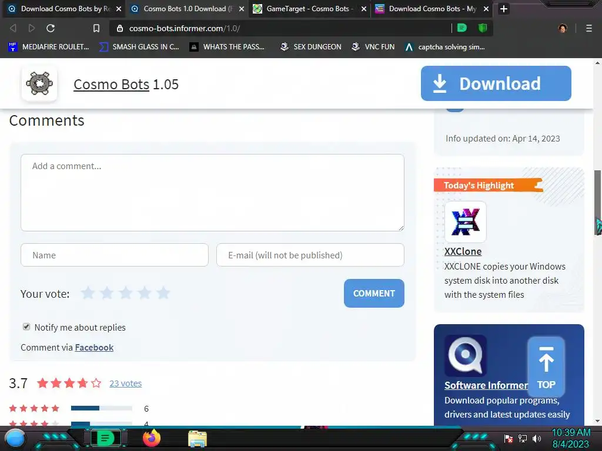
Task: Open the network tray icon
Action: click(523, 438)
